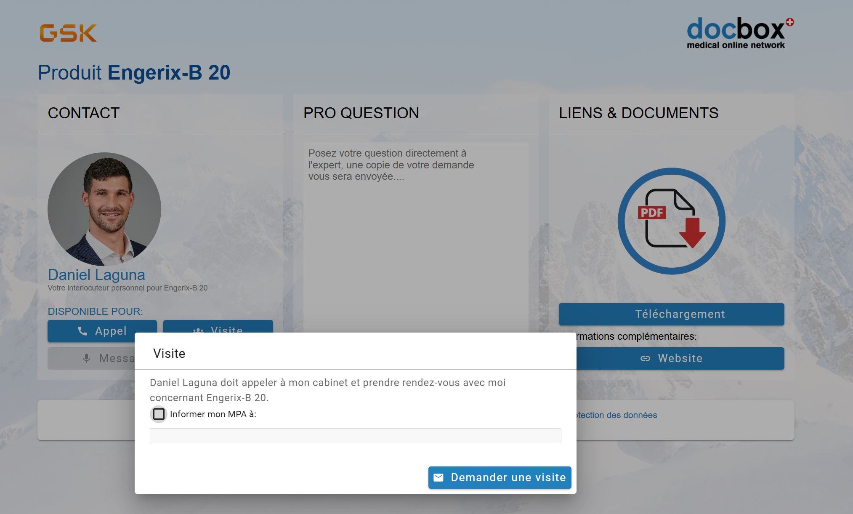This screenshot has height=514, width=853.
Task: Click the link icon on Website button
Action: [x=645, y=358]
